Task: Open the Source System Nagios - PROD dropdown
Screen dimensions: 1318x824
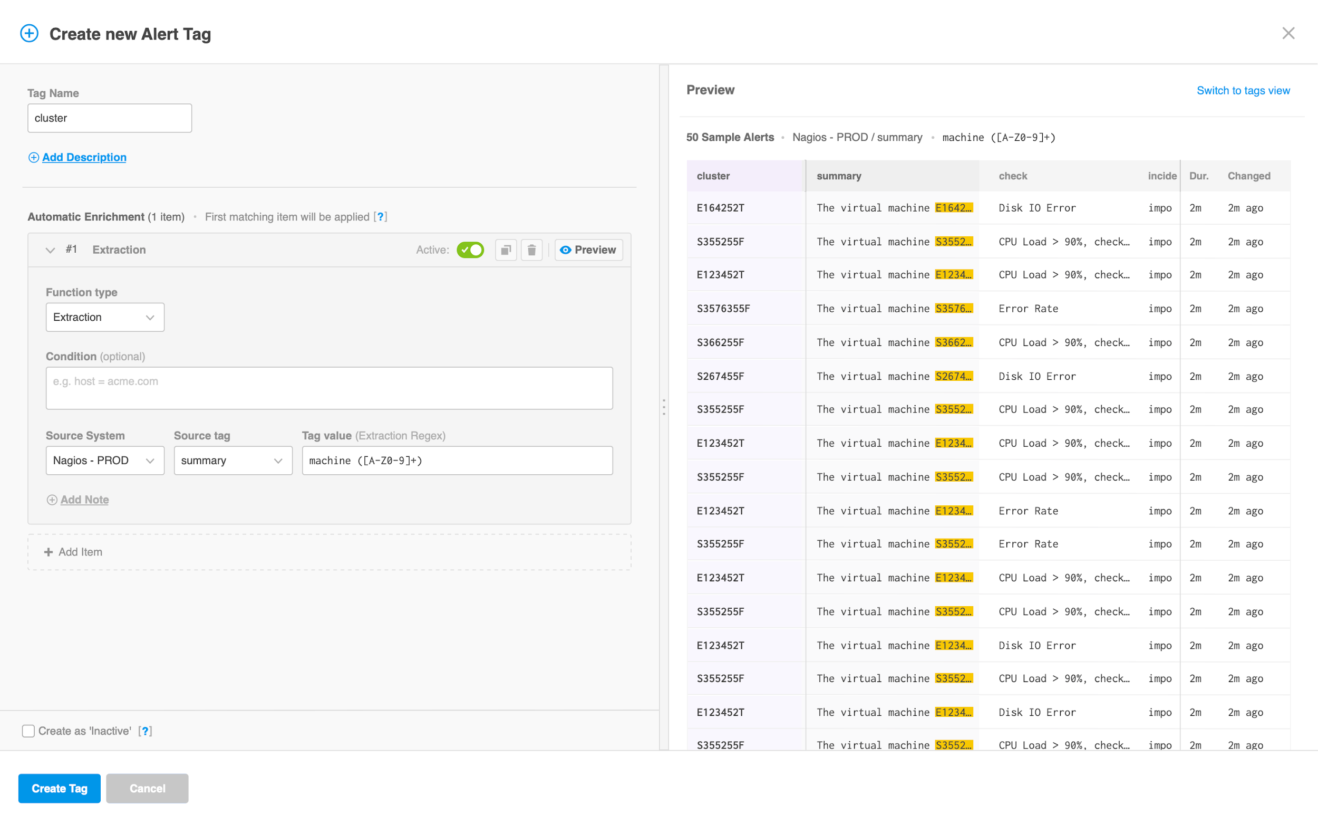Action: click(104, 461)
